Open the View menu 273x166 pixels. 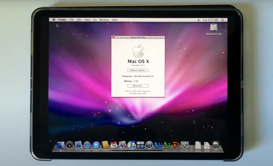[x=87, y=20]
